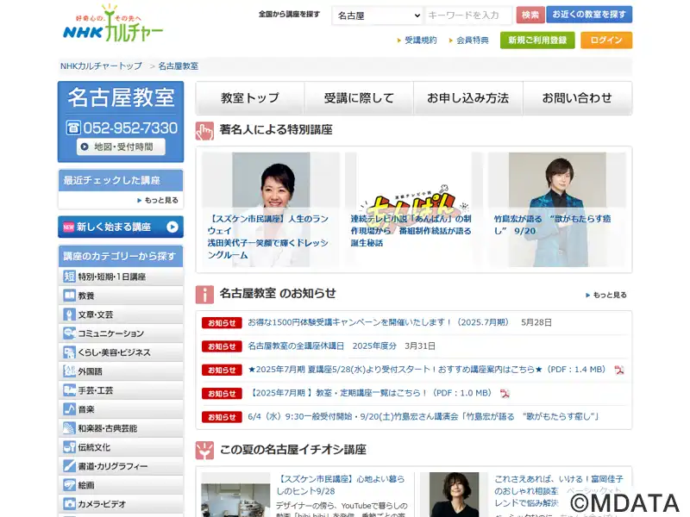Screen dimensions: 690x517
Task: Click PDF icon on 1.0 MB notice
Action: [x=505, y=393]
